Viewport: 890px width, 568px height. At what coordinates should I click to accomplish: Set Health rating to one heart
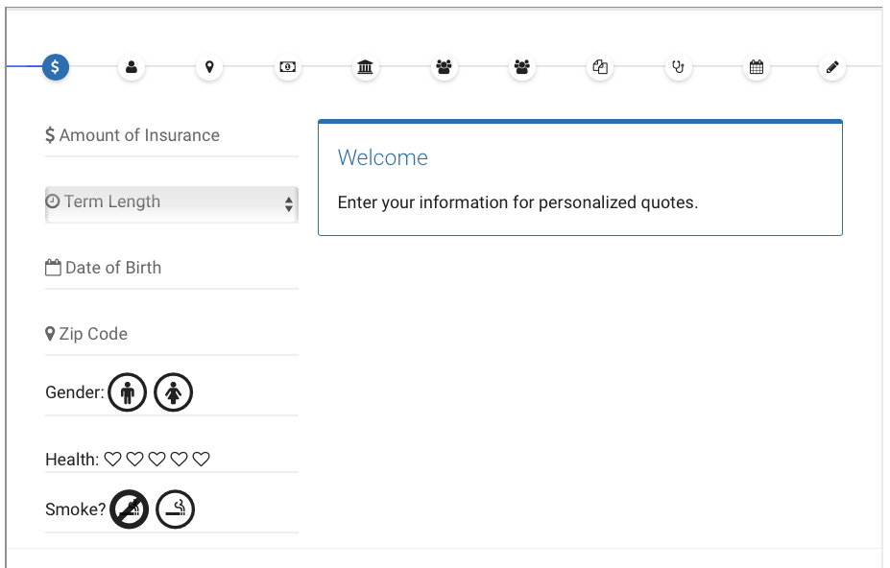(x=112, y=460)
